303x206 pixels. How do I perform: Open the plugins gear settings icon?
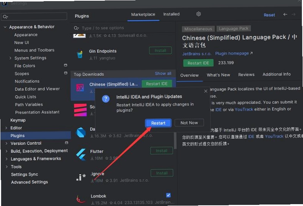click(198, 14)
